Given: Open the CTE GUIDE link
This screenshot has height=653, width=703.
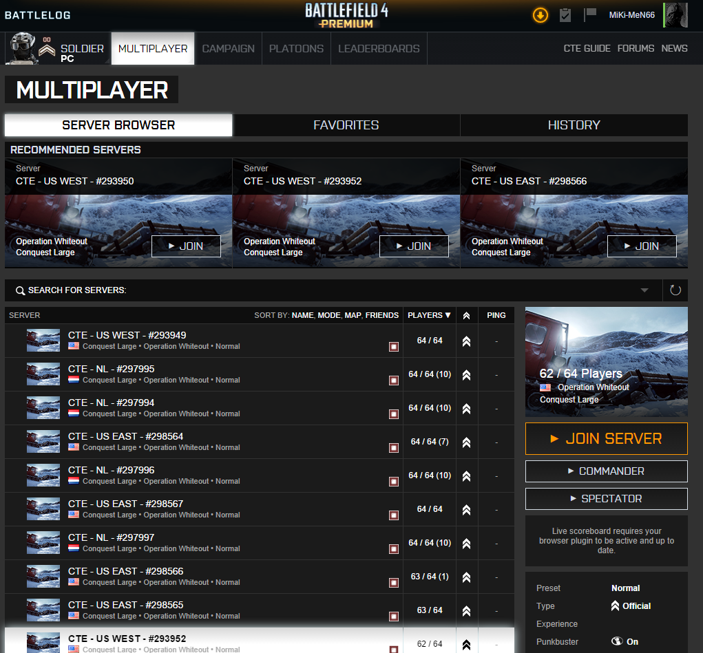Looking at the screenshot, I should point(587,48).
